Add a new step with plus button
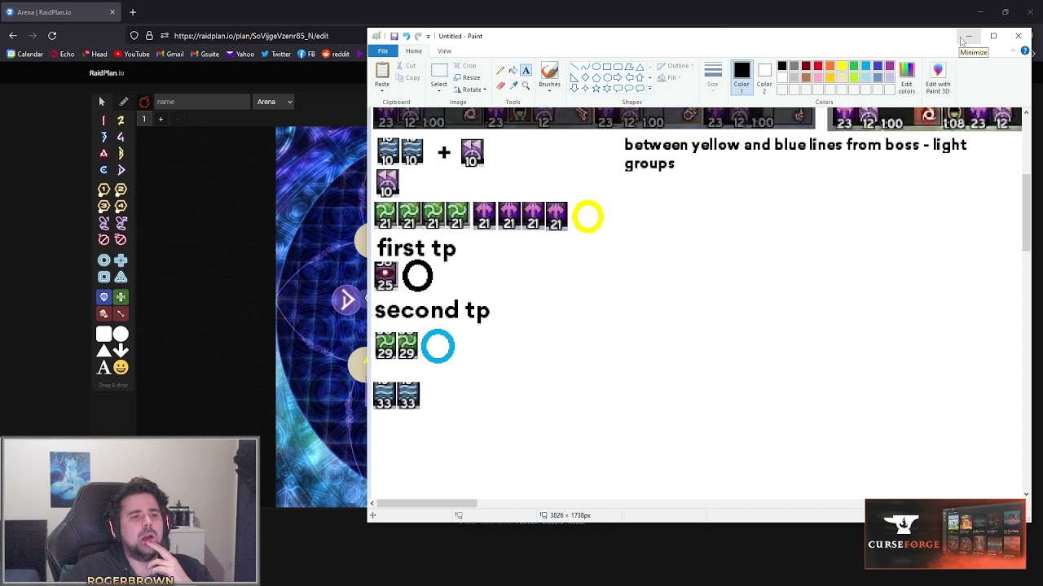 (161, 120)
